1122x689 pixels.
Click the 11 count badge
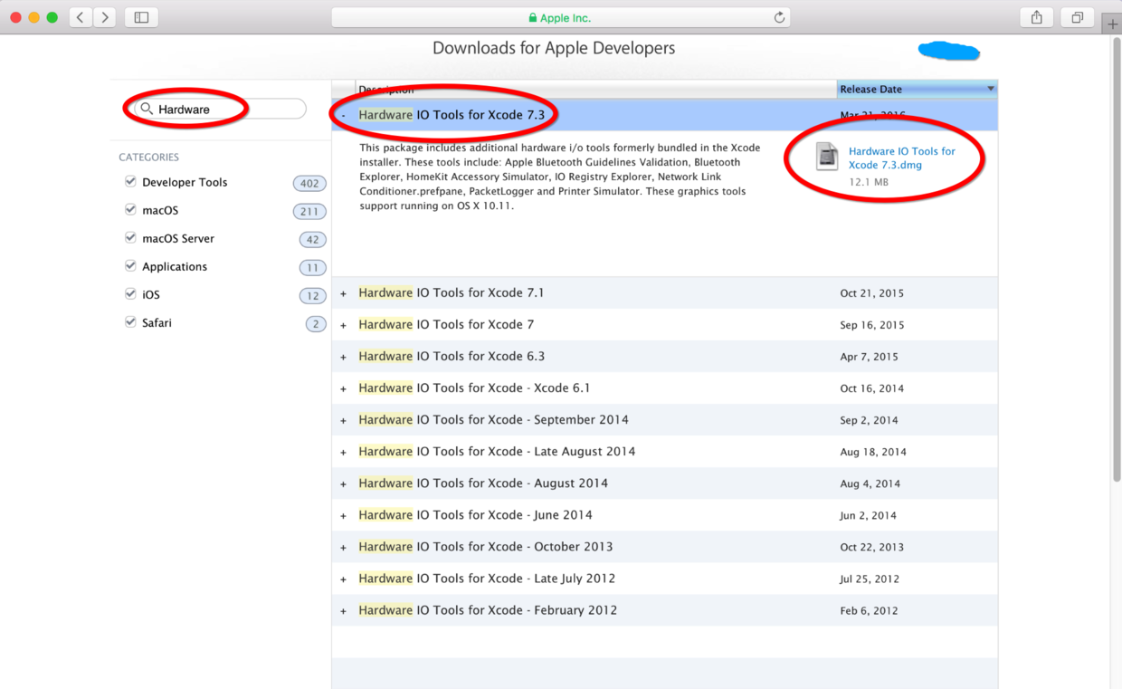313,267
